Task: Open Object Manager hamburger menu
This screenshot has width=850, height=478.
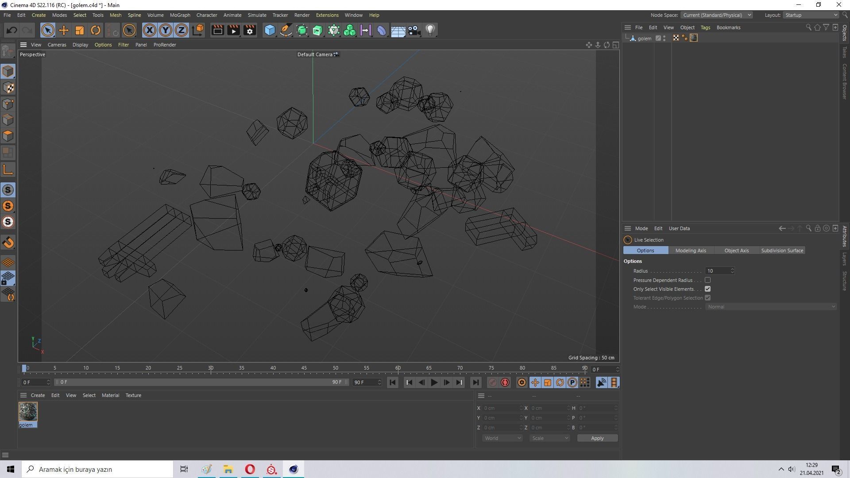Action: pyautogui.click(x=627, y=27)
